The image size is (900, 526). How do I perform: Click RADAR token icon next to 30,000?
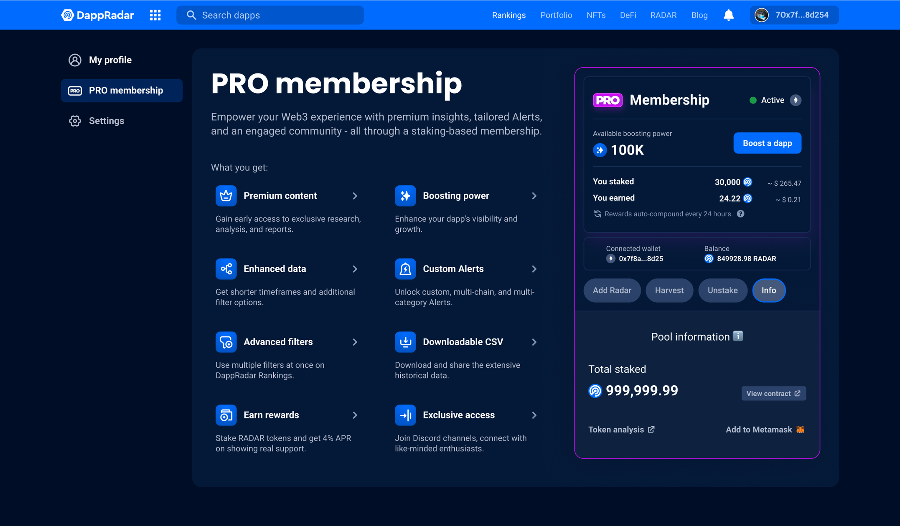pos(748,182)
